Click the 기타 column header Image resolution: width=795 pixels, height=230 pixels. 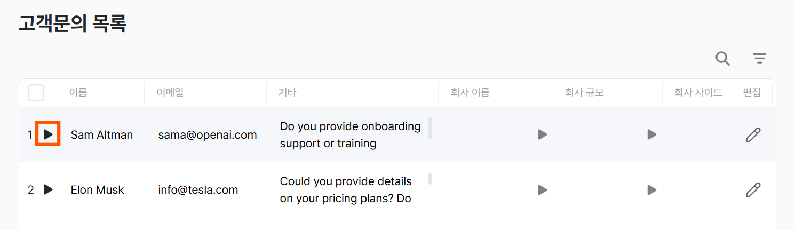(287, 93)
